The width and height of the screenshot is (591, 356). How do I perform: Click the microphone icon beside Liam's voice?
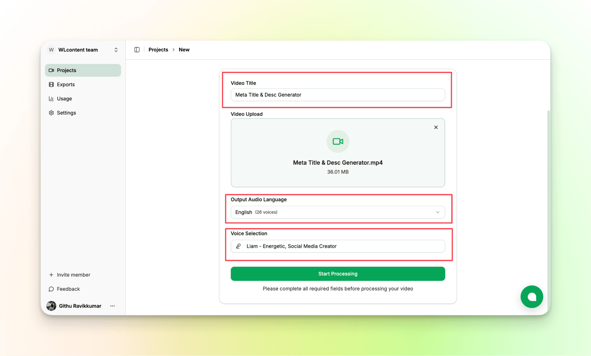click(x=239, y=246)
